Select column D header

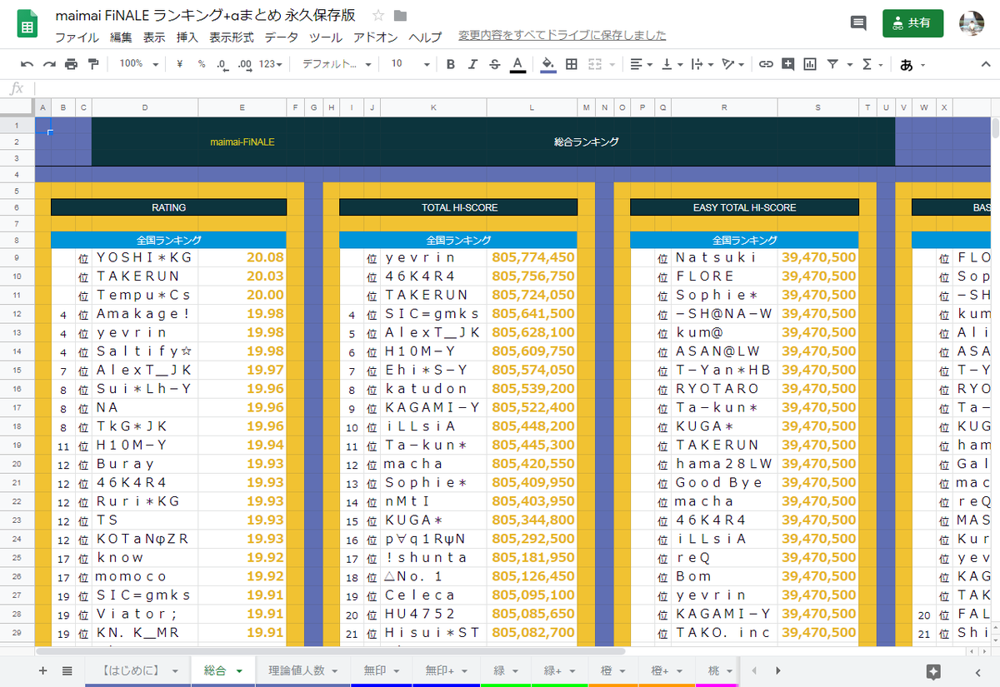(145, 107)
